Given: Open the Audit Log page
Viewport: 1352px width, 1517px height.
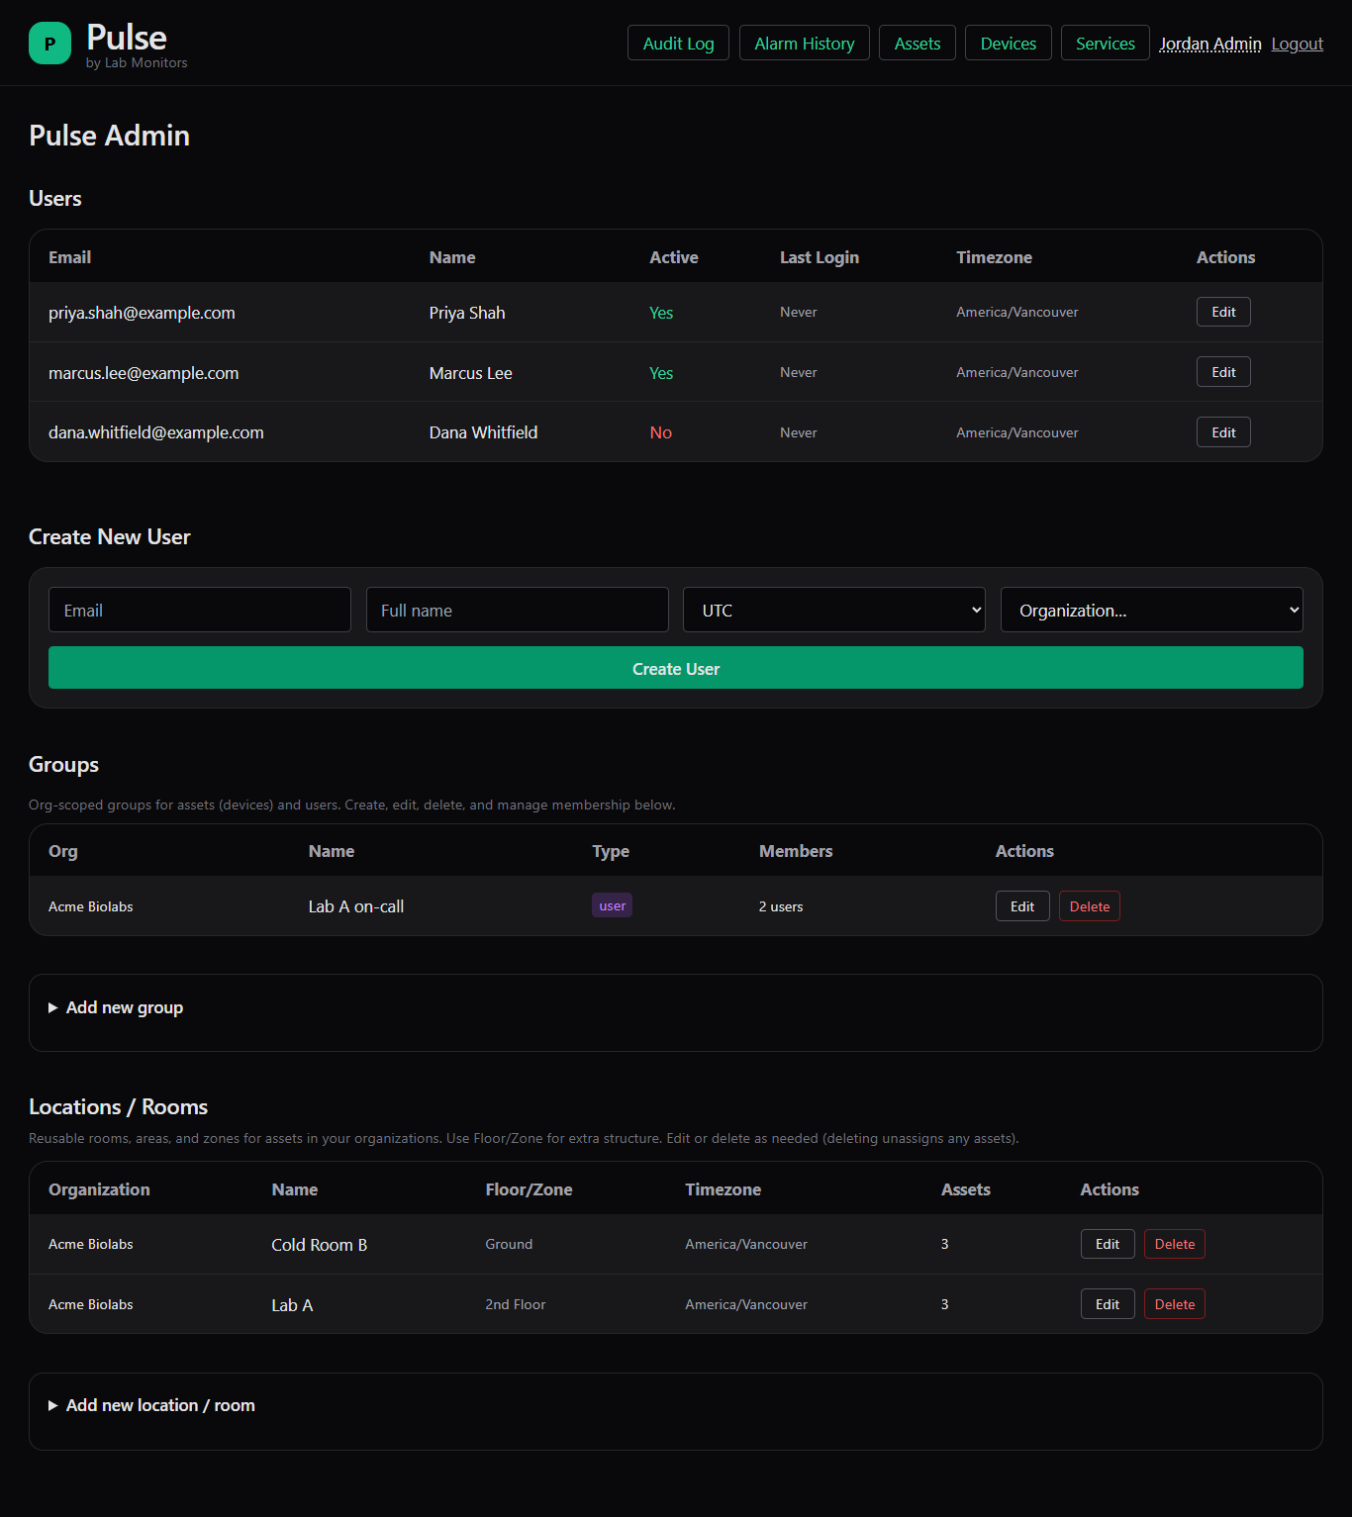Looking at the screenshot, I should (x=678, y=44).
